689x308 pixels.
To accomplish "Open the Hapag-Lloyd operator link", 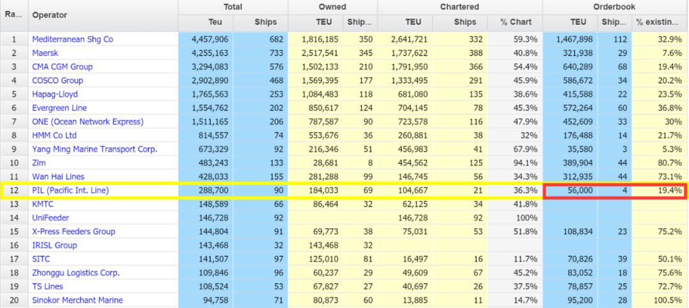I will click(54, 94).
